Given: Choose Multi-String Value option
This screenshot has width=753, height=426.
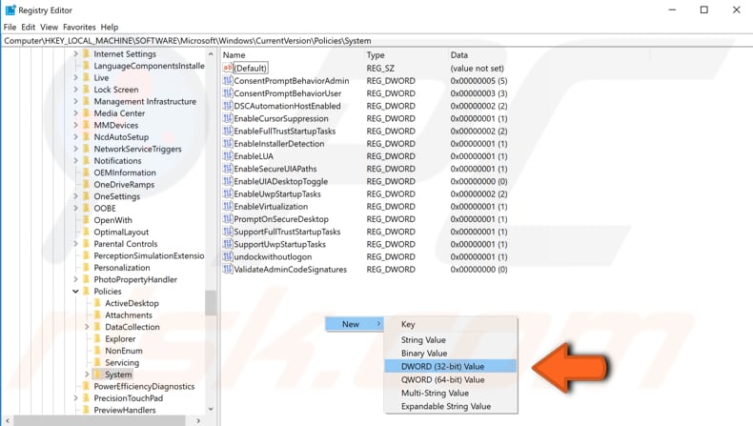Looking at the screenshot, I should [451, 393].
